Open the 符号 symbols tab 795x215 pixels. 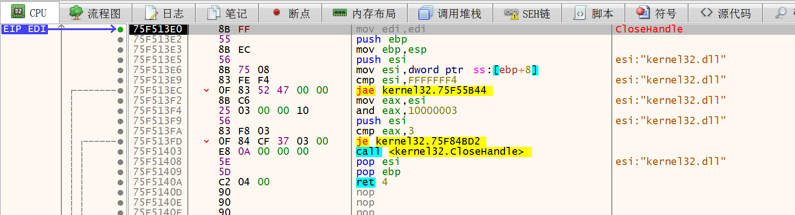656,13
